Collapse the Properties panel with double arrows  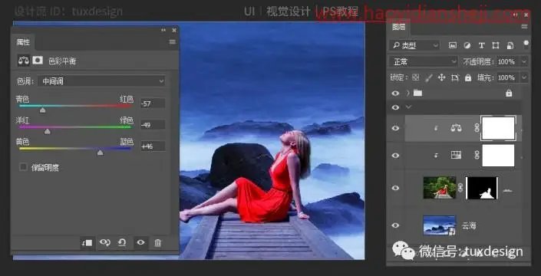(163, 31)
